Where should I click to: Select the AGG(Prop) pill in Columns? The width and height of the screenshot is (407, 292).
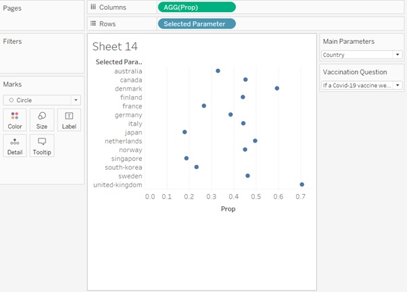pos(197,7)
